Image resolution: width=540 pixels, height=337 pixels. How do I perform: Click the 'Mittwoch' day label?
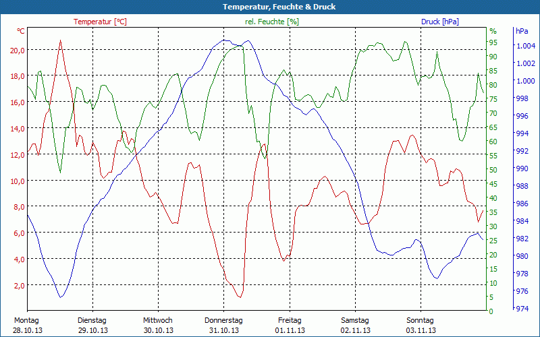click(158, 321)
